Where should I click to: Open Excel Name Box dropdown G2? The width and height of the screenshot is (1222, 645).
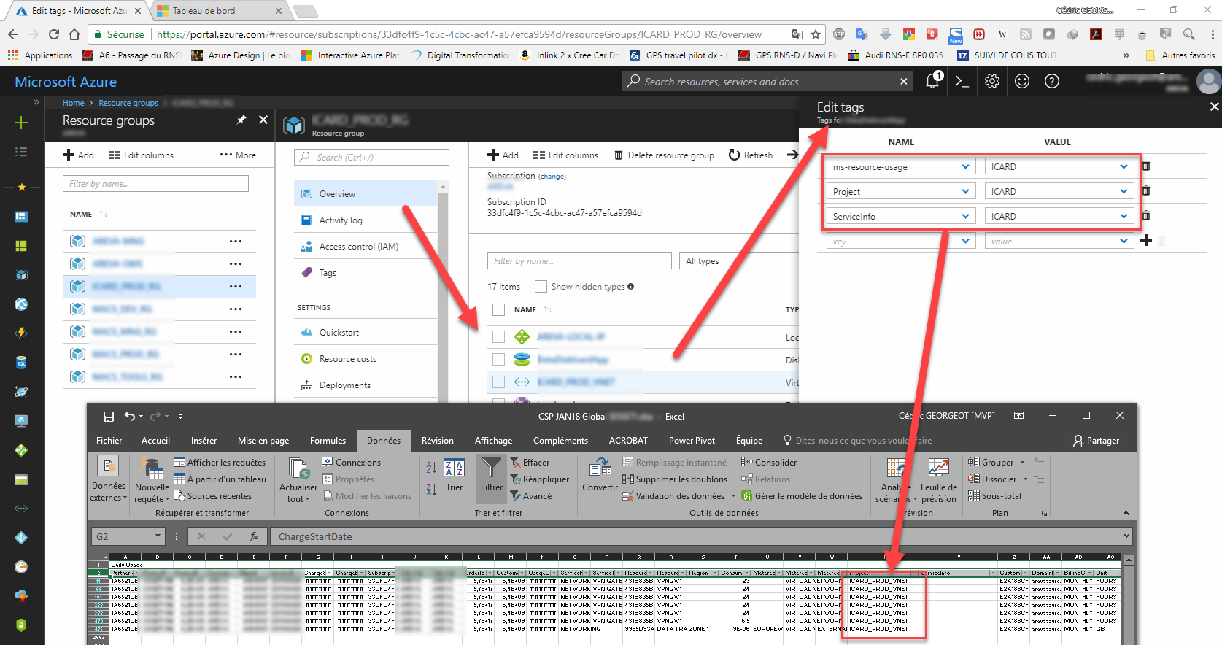pyautogui.click(x=158, y=536)
